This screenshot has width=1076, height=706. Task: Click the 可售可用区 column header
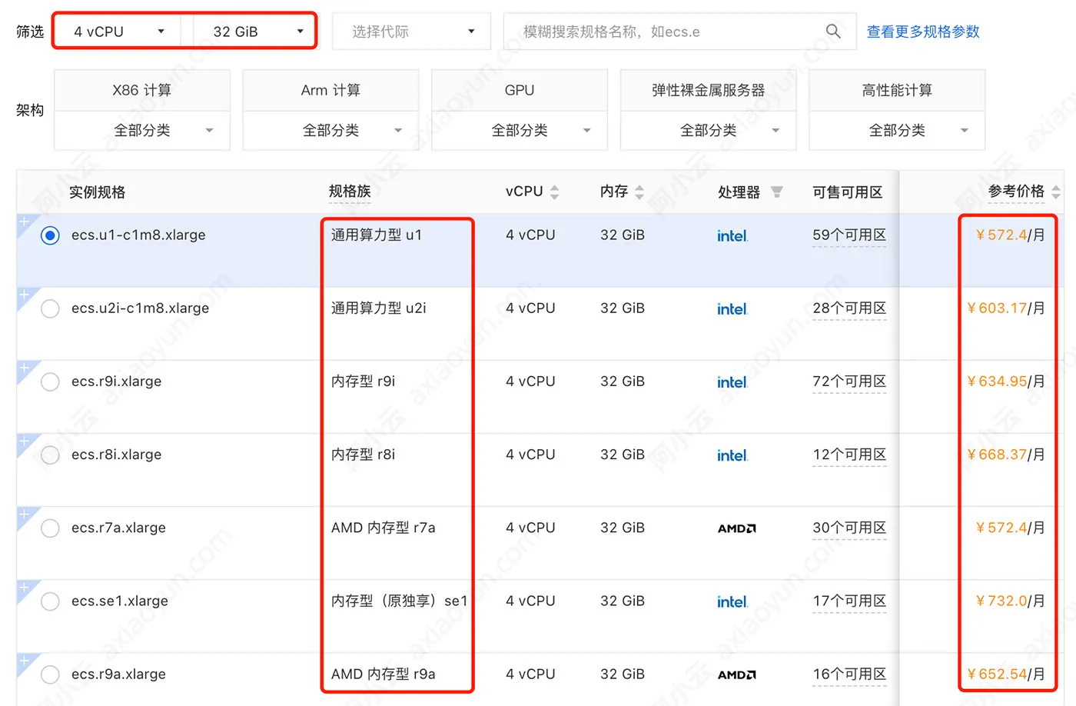click(848, 192)
